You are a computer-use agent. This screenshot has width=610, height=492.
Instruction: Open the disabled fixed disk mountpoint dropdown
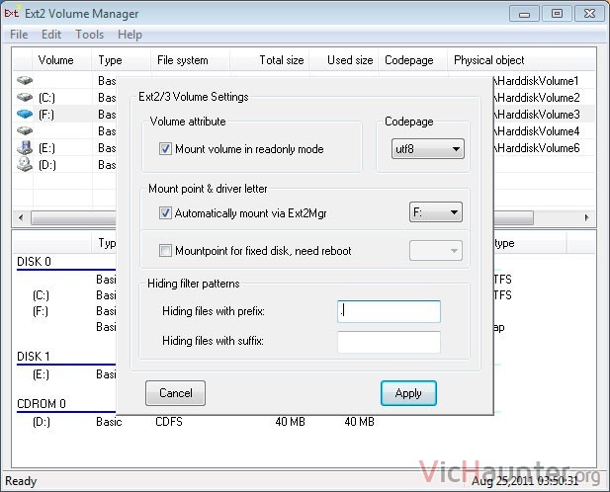(436, 250)
